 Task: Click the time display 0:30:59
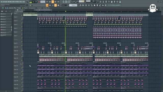[x=66, y=2]
